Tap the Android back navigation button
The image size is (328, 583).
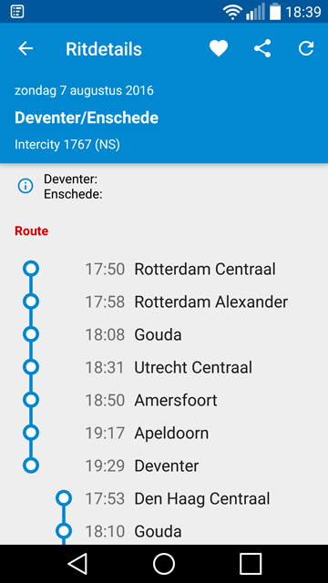77,564
